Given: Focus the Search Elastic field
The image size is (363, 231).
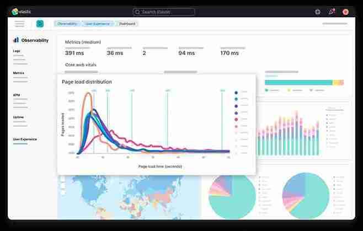Looking at the screenshot, I should (164, 12).
